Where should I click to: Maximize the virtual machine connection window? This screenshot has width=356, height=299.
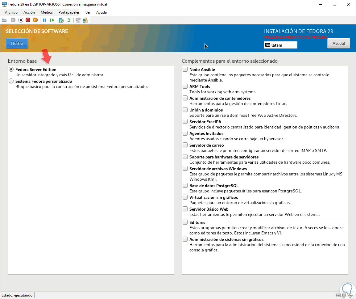334,4
